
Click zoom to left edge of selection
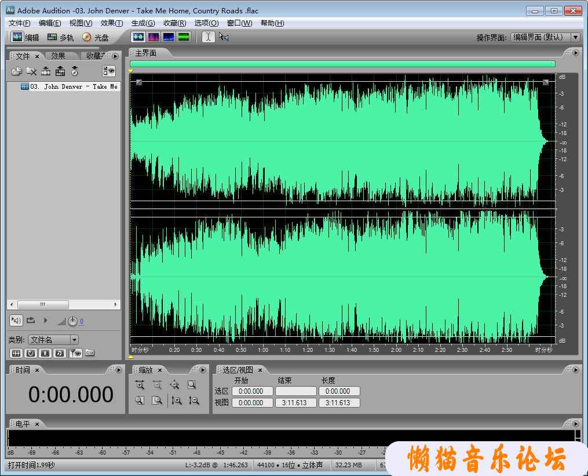point(140,401)
